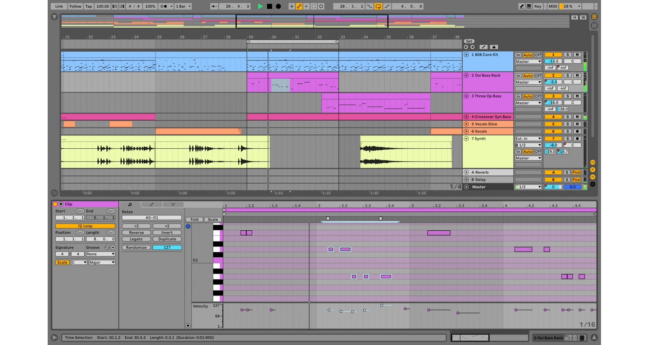Click the Re-enable Automation arrow button
649x345 pixels.
[x=307, y=6]
